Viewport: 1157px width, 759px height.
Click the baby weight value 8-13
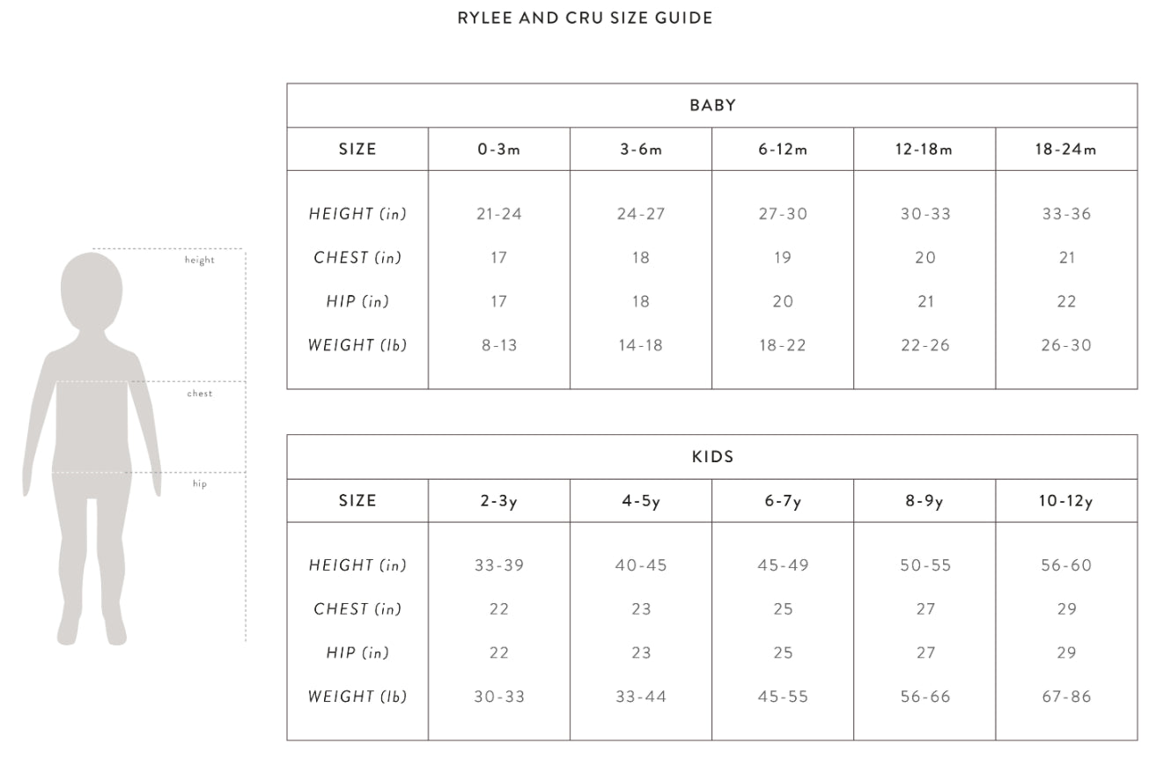pos(499,345)
